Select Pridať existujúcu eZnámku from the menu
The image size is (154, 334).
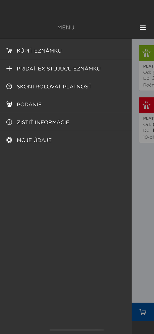pos(59,69)
